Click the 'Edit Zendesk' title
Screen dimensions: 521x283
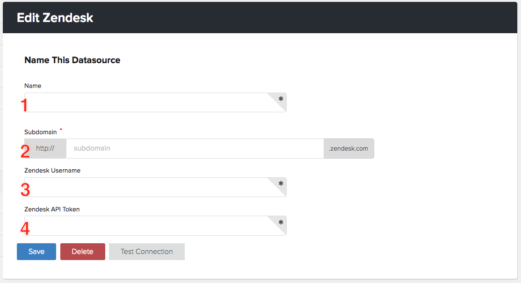[x=55, y=18]
